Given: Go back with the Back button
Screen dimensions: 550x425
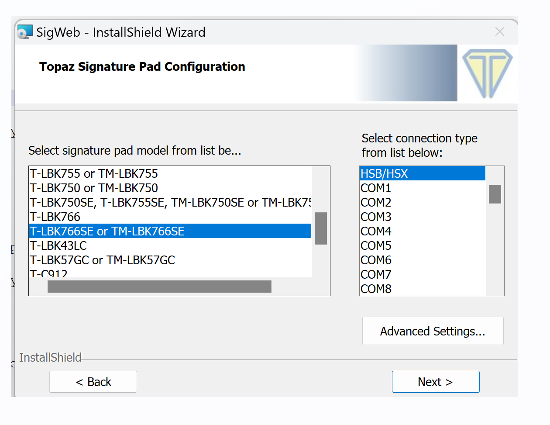Looking at the screenshot, I should (x=93, y=382).
